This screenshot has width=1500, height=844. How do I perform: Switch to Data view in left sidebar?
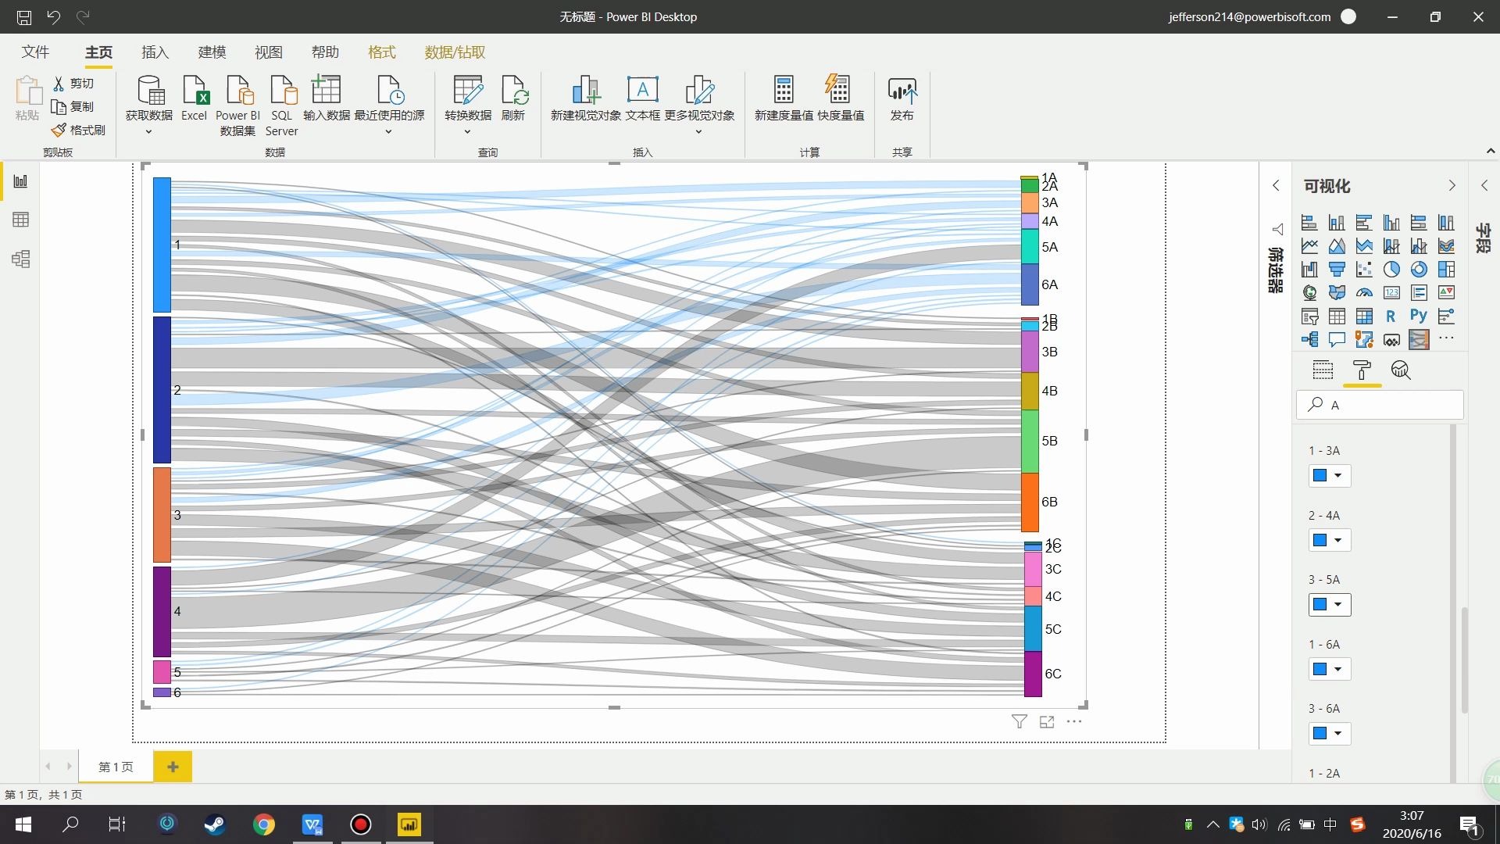21,220
